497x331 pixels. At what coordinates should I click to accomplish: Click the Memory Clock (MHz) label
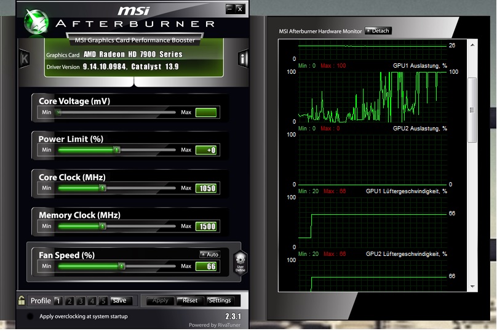[79, 215]
